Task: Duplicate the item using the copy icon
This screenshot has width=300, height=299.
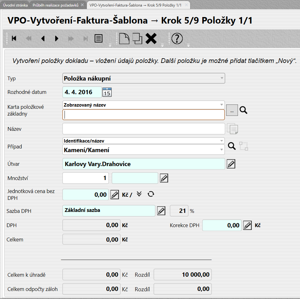Action: tap(137, 38)
